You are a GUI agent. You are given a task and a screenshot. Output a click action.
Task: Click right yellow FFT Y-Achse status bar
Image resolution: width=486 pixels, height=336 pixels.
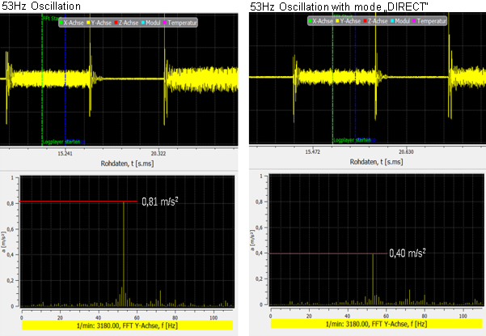376,324
